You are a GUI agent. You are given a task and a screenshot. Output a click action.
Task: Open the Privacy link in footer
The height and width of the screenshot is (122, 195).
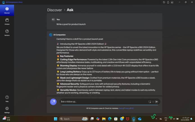tap(127, 108)
